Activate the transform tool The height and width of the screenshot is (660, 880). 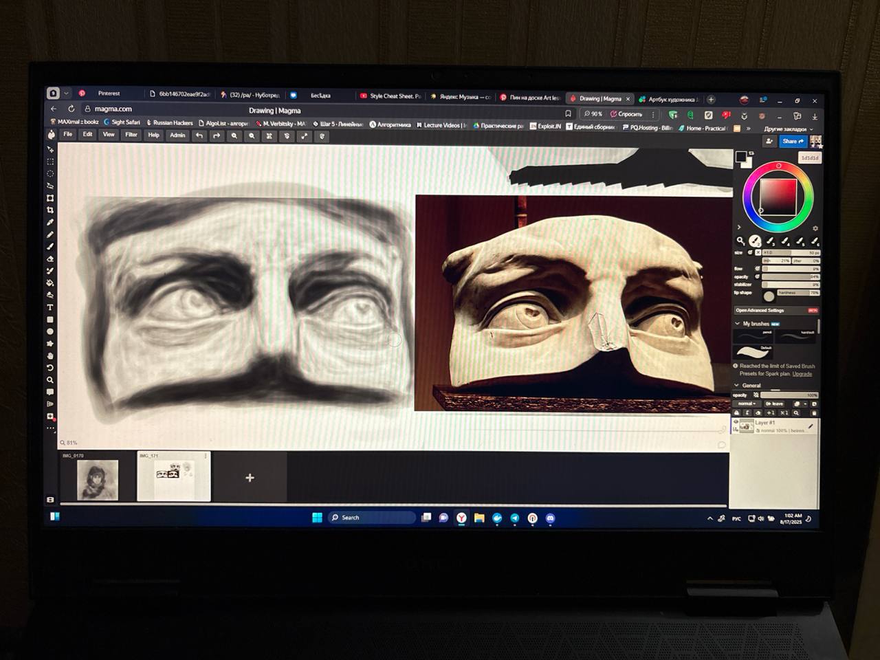[x=50, y=198]
